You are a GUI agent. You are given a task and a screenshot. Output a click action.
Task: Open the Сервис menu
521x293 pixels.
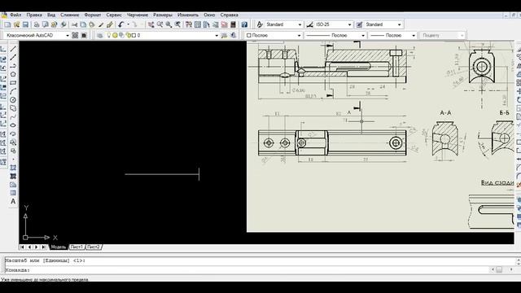pyautogui.click(x=114, y=15)
